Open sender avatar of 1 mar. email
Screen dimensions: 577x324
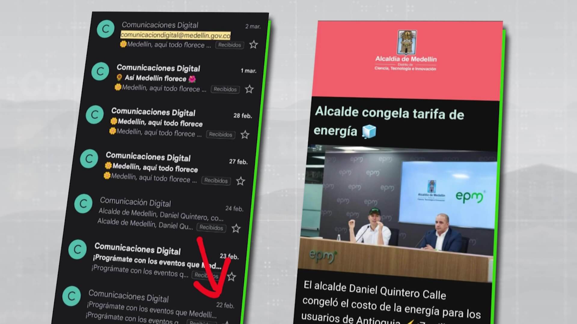coord(100,71)
